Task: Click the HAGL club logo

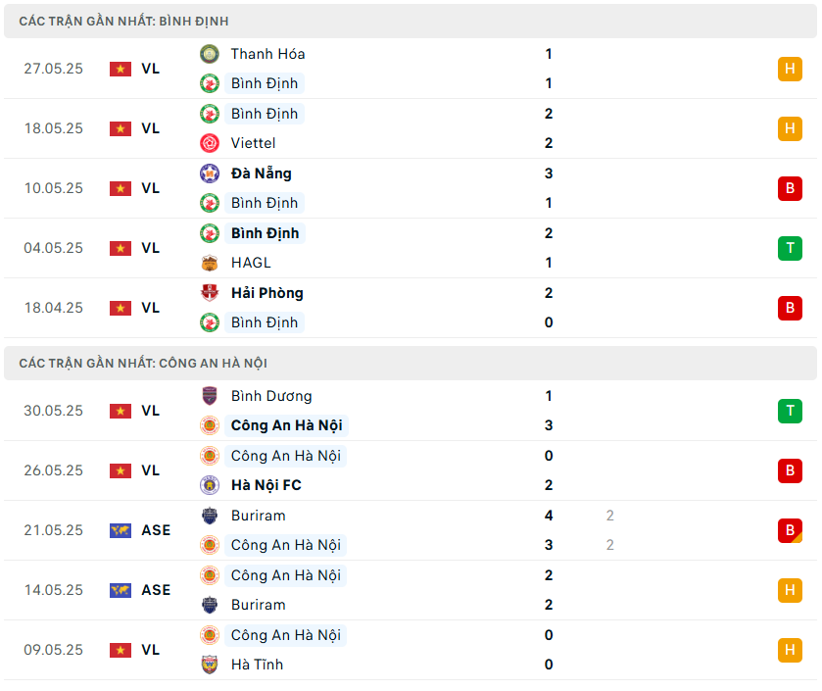Action: tap(210, 263)
